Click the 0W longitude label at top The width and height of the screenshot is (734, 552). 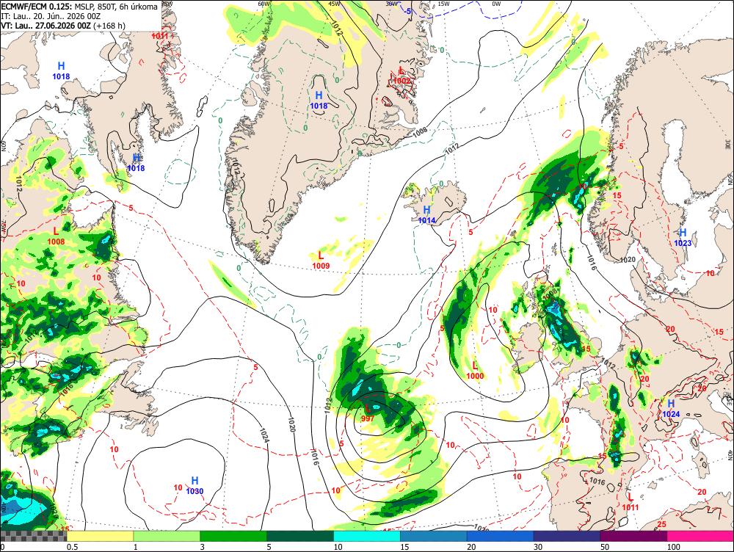pyautogui.click(x=496, y=4)
